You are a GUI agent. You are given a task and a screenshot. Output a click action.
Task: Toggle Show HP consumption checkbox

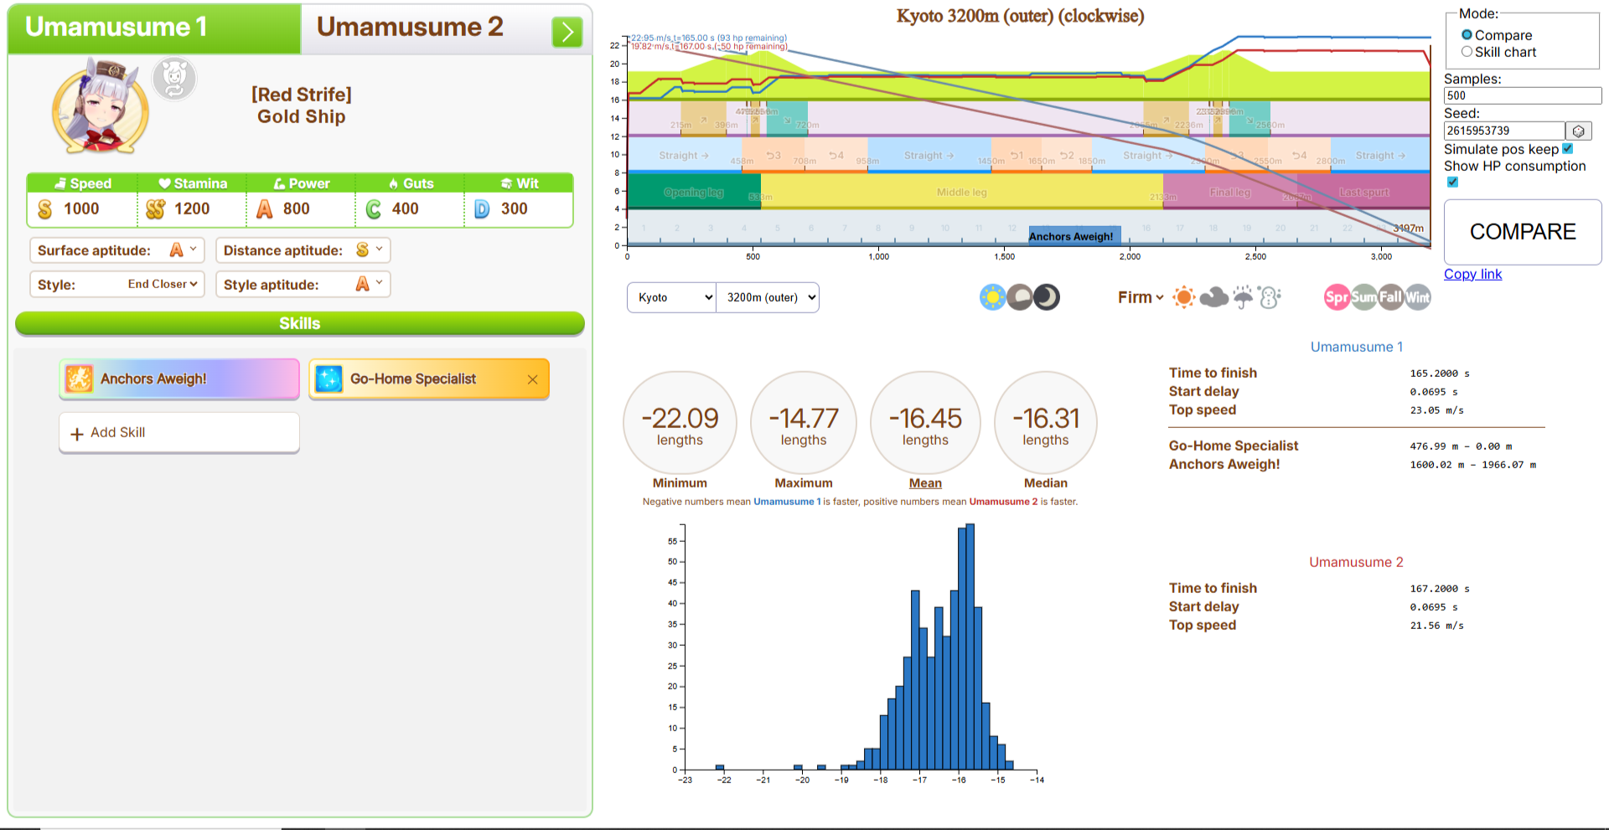1452,182
